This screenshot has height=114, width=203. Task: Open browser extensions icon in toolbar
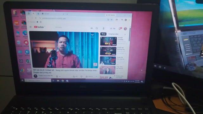(116, 20)
